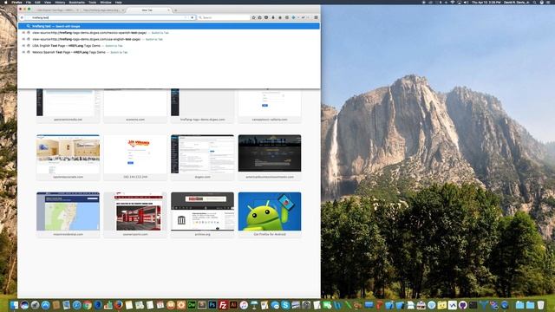Click the Firefox search box
The image size is (555, 312).
pos(224,17)
